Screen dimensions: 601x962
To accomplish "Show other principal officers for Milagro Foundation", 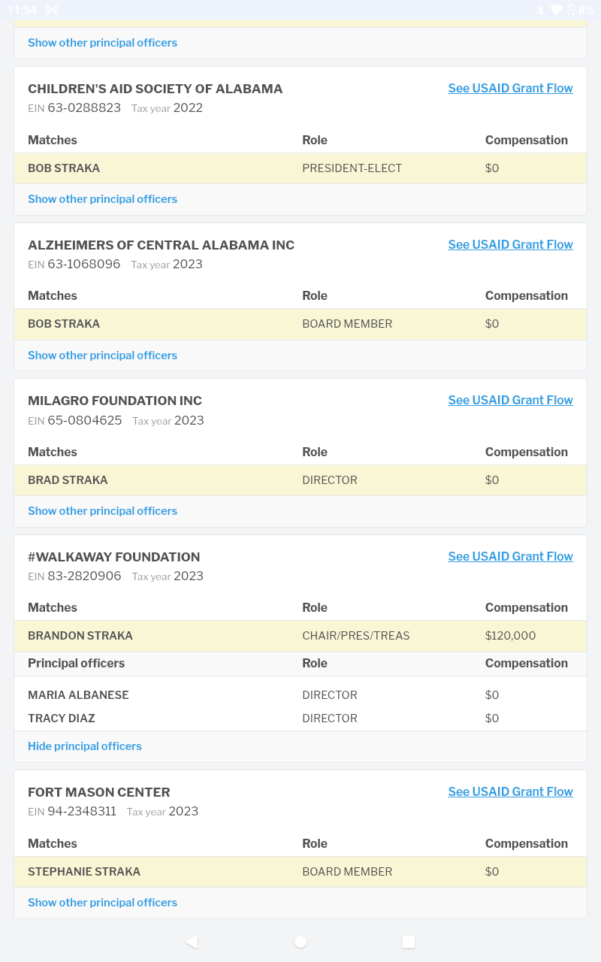I will coord(102,511).
